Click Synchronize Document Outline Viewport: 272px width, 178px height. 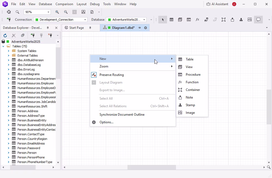[x=133, y=115]
